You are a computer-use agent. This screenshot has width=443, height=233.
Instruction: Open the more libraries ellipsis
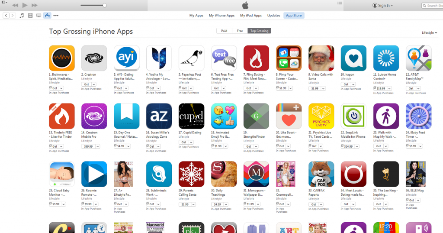pos(56,16)
